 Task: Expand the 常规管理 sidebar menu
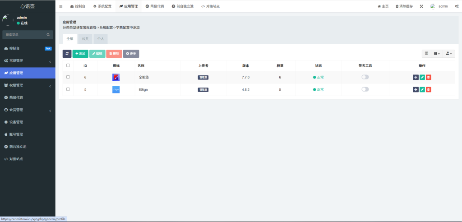[x=27, y=60]
